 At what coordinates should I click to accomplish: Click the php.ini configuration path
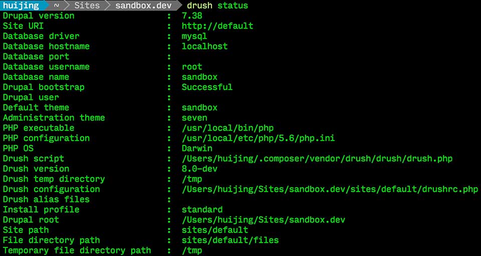pyautogui.click(x=259, y=138)
